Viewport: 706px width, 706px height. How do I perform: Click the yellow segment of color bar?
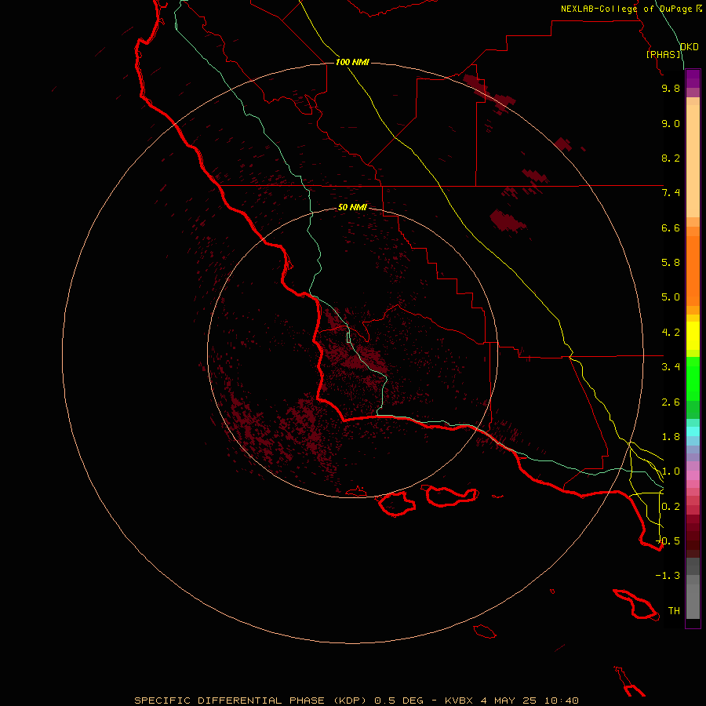[x=693, y=336]
